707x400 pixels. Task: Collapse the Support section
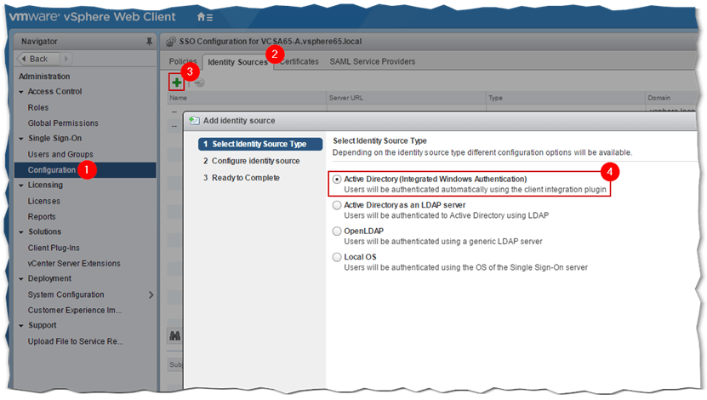pos(21,326)
